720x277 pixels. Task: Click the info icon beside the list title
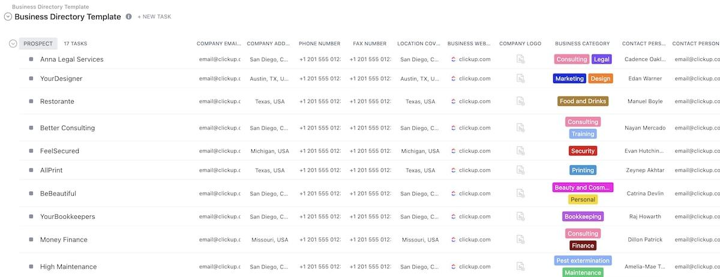tap(128, 17)
